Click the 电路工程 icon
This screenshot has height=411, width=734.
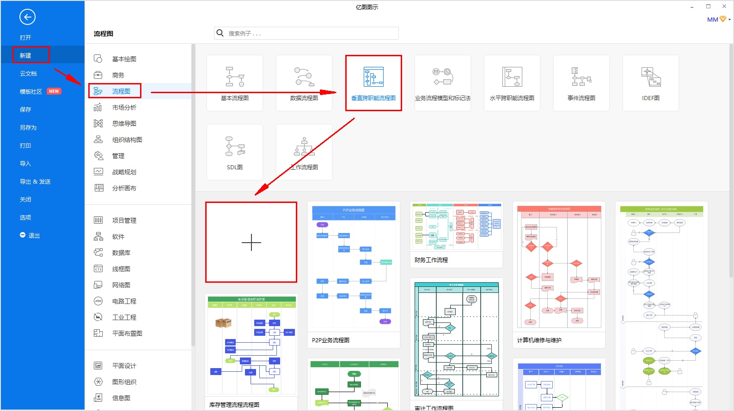click(98, 301)
